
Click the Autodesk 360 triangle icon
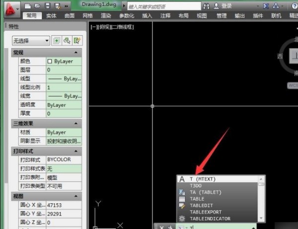pos(276,6)
